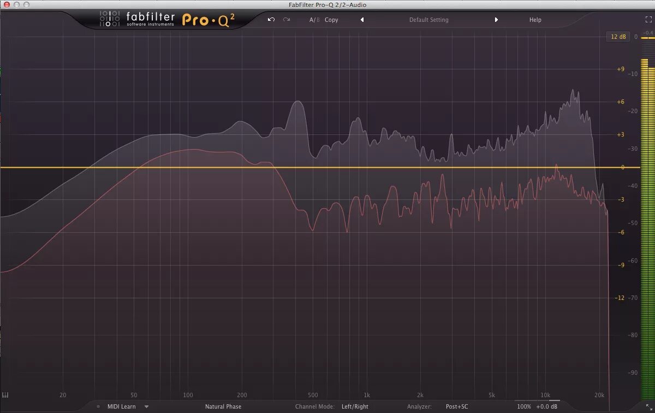Show the piano keyboard display icon
This screenshot has height=413, width=655.
click(x=6, y=395)
